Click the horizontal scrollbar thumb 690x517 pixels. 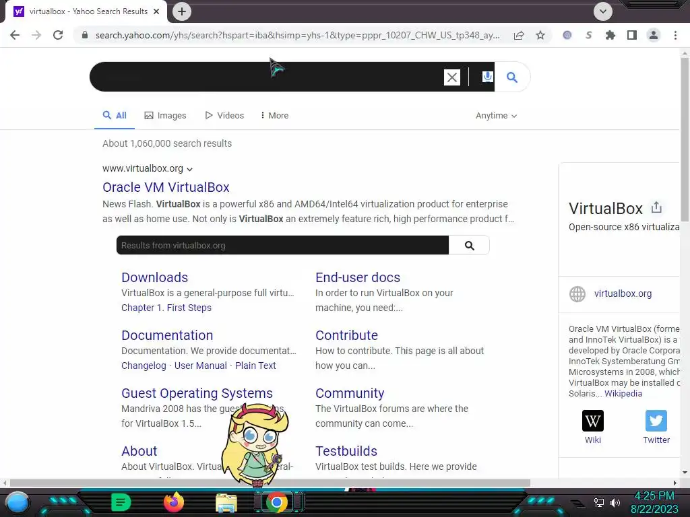point(270,483)
